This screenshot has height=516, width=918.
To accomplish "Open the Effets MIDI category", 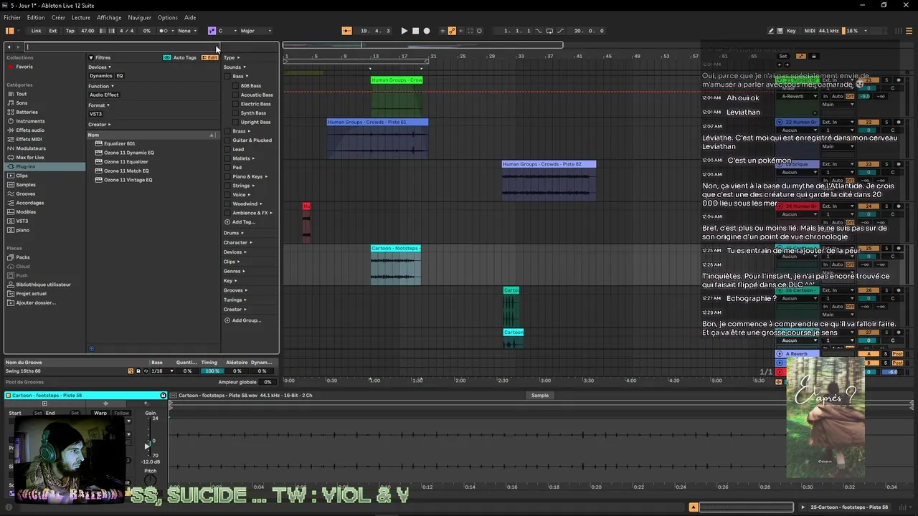I will 29,139.
